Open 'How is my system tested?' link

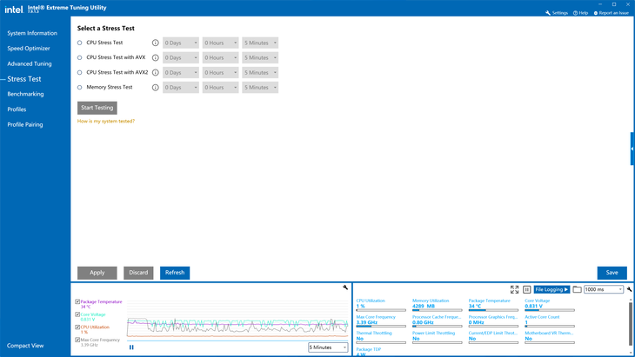(106, 122)
